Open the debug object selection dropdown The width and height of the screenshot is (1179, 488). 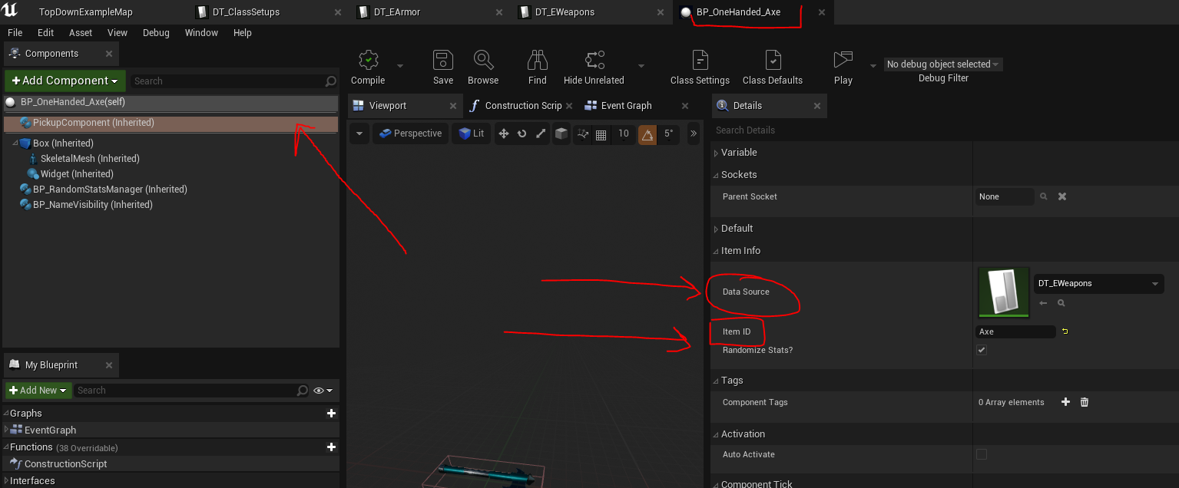coord(943,64)
